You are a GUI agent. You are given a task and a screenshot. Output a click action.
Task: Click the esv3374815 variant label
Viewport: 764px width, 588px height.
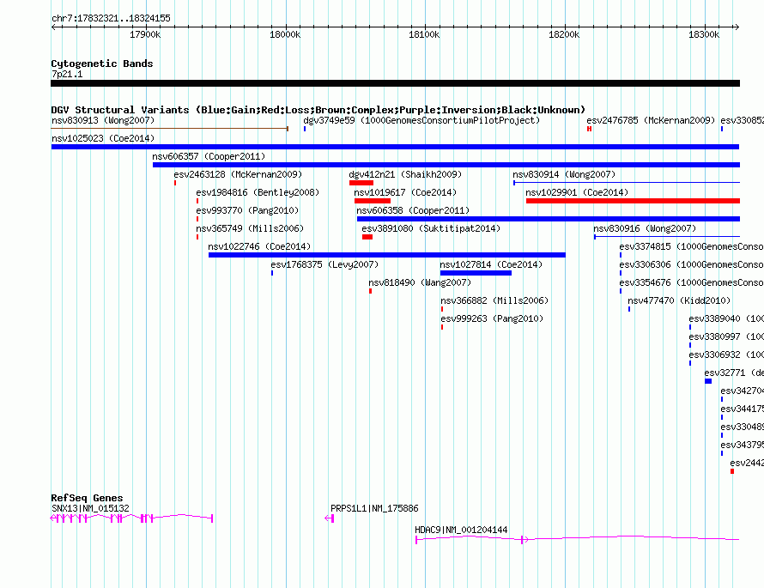(x=691, y=246)
